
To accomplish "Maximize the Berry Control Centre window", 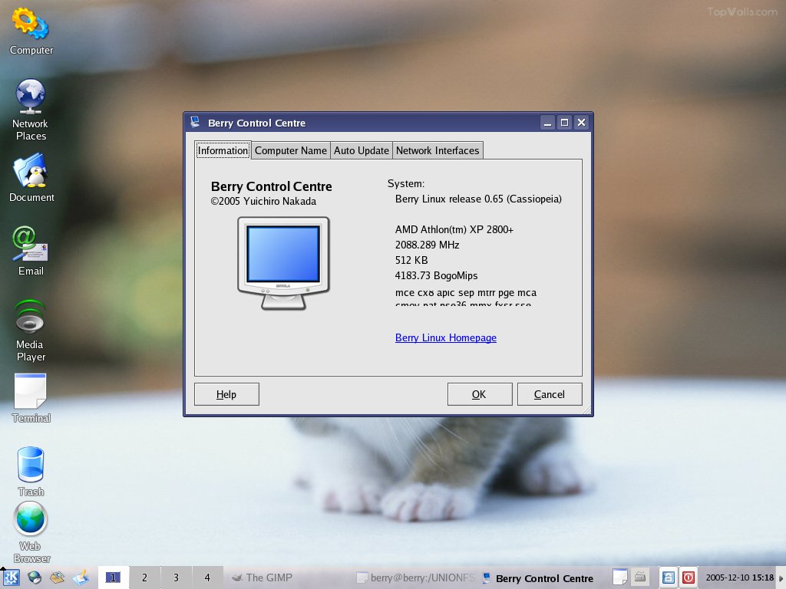I will [x=564, y=122].
